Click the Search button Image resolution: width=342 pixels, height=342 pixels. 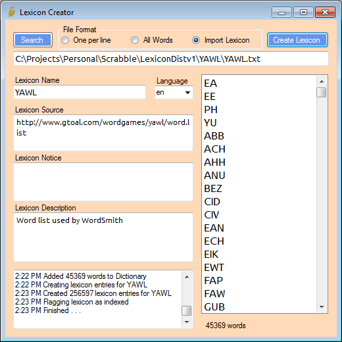pos(33,40)
